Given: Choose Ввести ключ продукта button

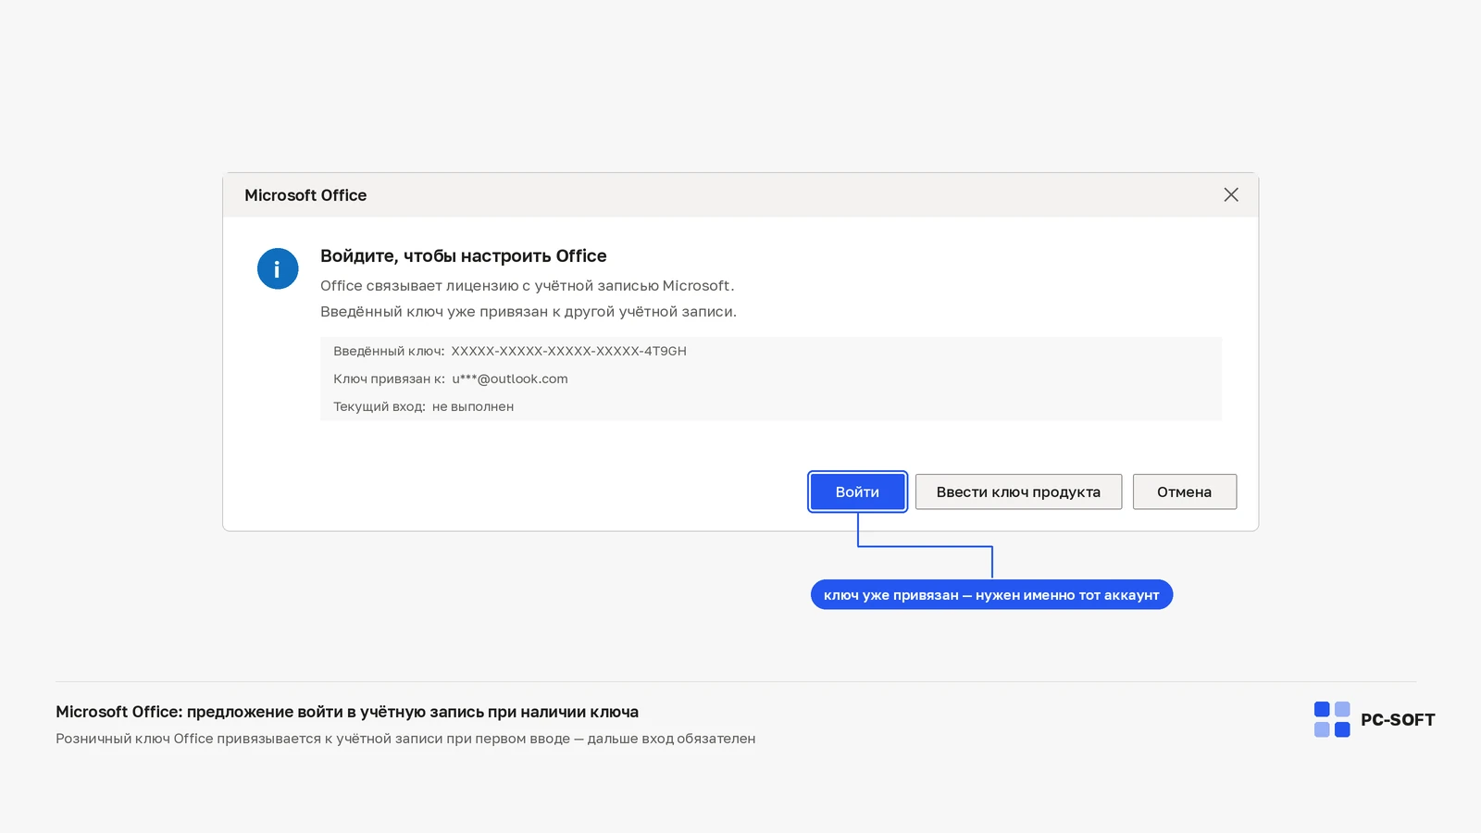Looking at the screenshot, I should coord(1018,491).
